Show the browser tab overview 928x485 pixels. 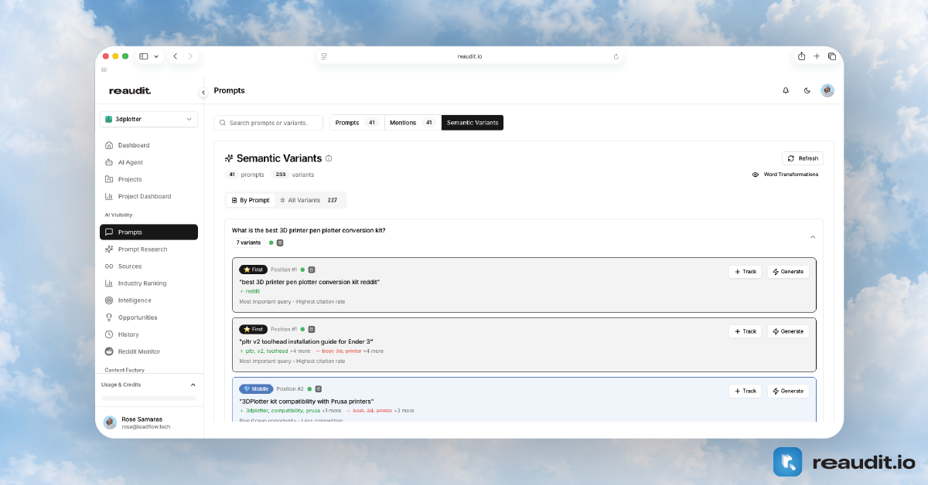pos(832,56)
